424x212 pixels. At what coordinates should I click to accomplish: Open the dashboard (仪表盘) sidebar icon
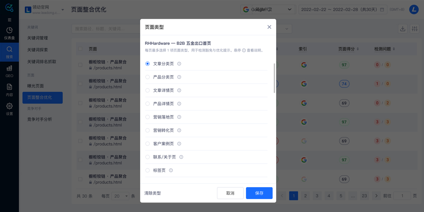tap(9, 33)
